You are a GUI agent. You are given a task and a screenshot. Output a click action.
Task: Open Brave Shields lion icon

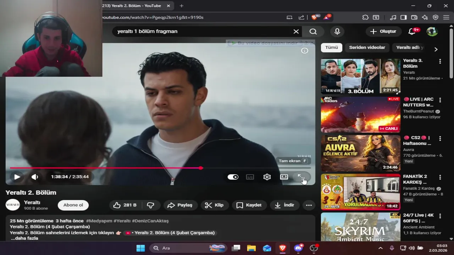click(315, 17)
